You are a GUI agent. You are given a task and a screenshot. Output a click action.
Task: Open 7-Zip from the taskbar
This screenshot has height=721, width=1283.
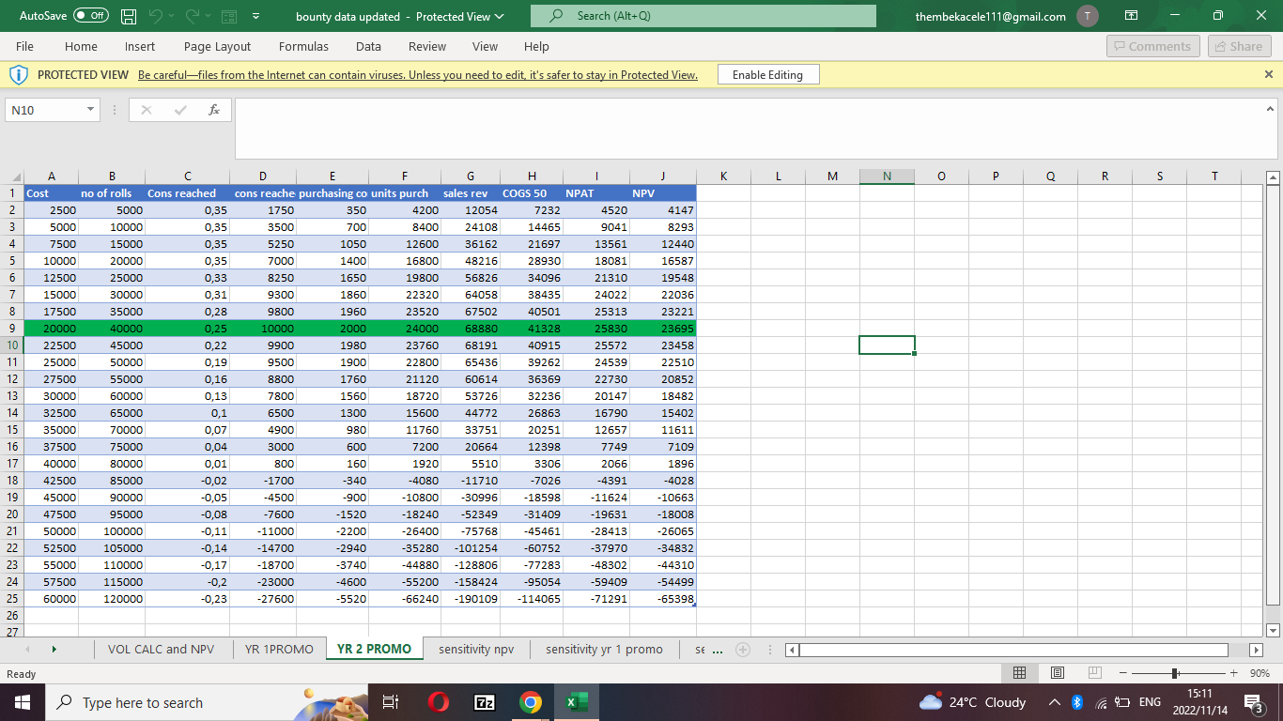485,702
